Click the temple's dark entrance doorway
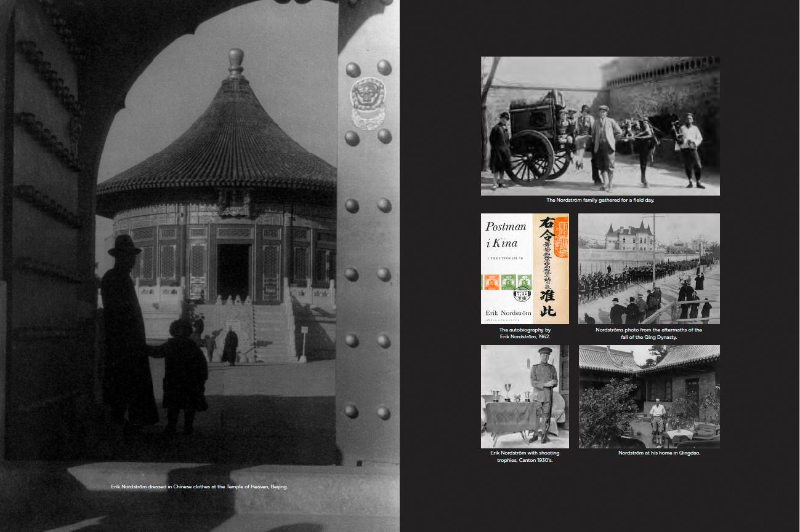 point(234,272)
